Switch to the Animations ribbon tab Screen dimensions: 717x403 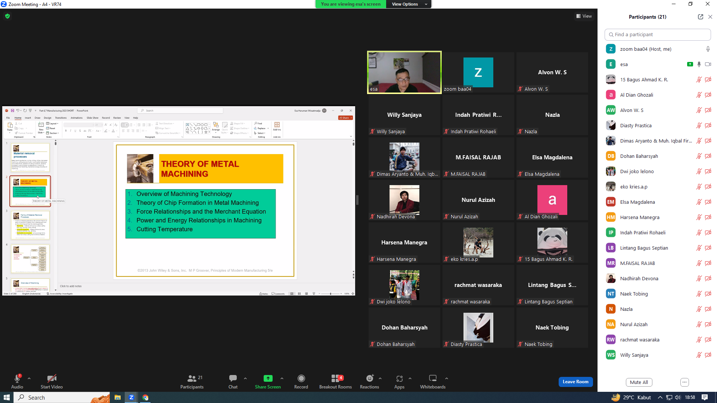pyautogui.click(x=77, y=118)
